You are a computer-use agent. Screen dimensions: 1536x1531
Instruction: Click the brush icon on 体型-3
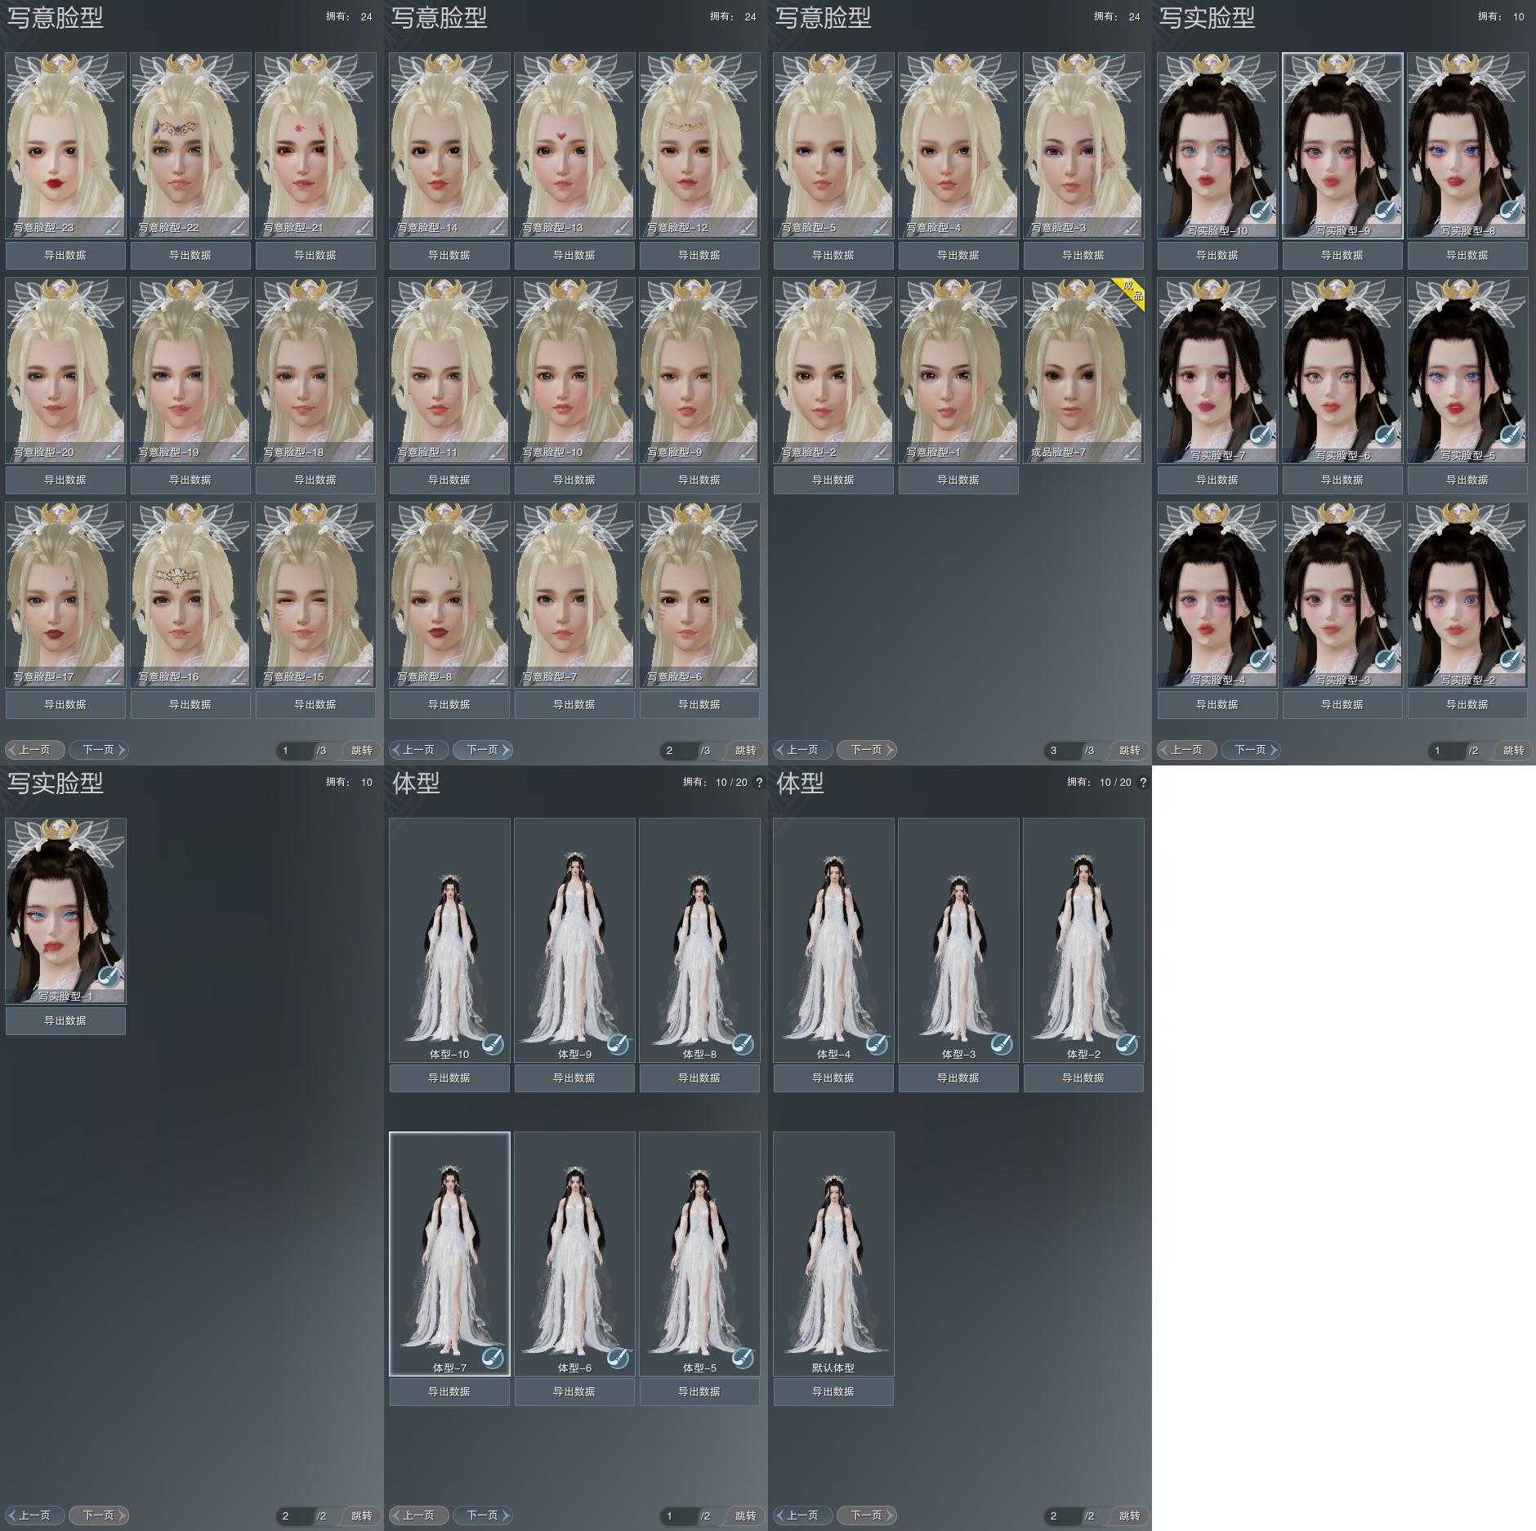(x=1002, y=1043)
